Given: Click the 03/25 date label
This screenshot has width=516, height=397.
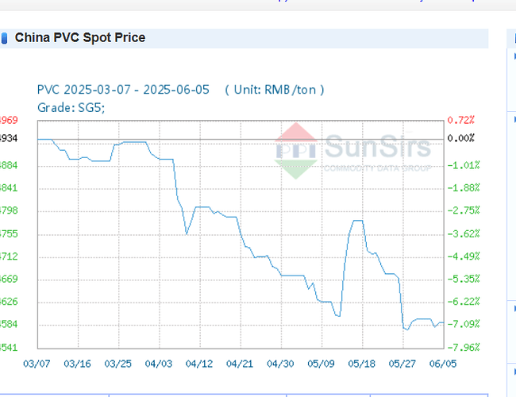Looking at the screenshot, I should (x=117, y=363).
